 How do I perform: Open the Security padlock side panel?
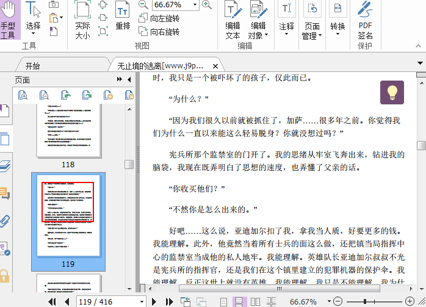tap(4, 276)
